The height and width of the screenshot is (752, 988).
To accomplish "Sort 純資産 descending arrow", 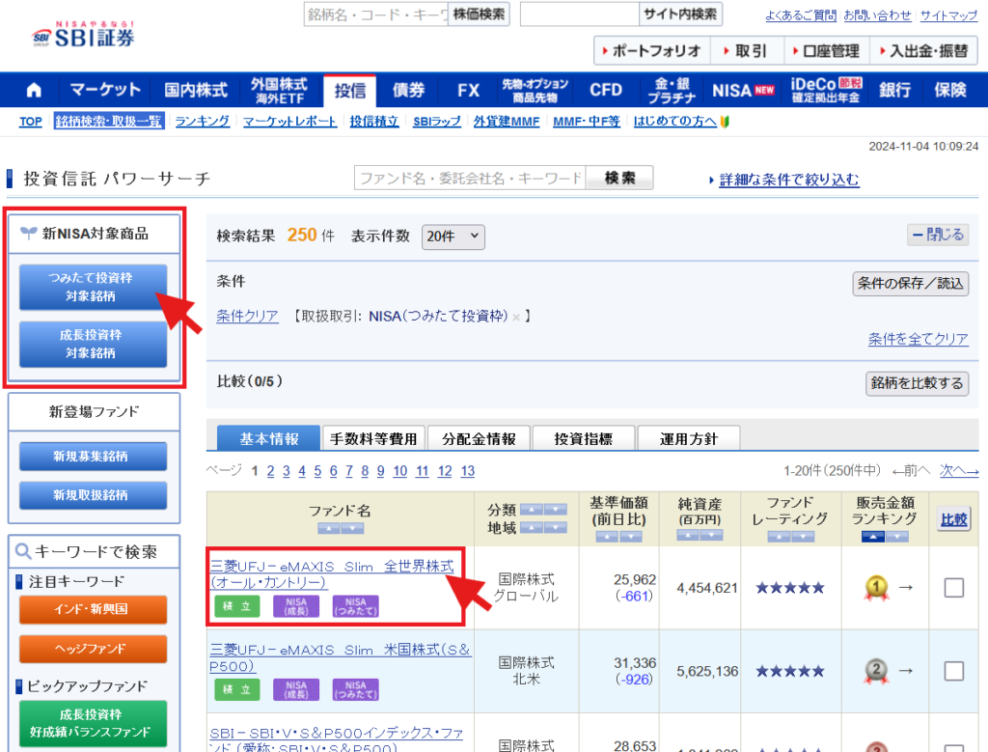I will pyautogui.click(x=711, y=535).
